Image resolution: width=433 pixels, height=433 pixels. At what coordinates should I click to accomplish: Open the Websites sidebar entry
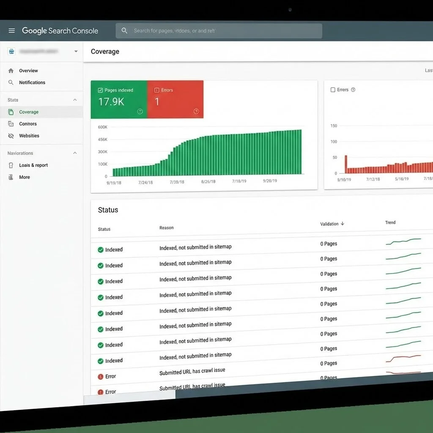[29, 135]
